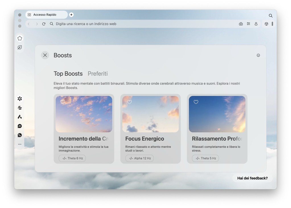The height and width of the screenshot is (208, 291).
Task: Close the Boosts panel
Action: point(45,55)
